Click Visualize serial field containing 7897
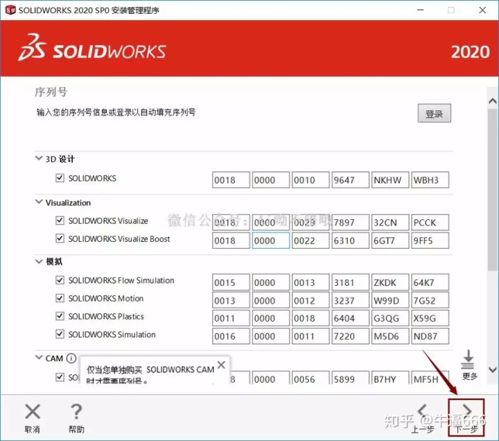The height and width of the screenshot is (441, 499). [351, 223]
